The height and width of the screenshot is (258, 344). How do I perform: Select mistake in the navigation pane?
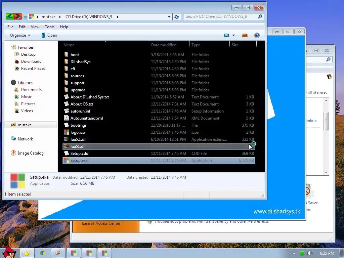click(31, 125)
